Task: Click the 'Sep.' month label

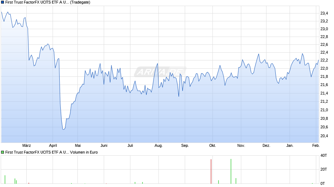Action: point(185,146)
